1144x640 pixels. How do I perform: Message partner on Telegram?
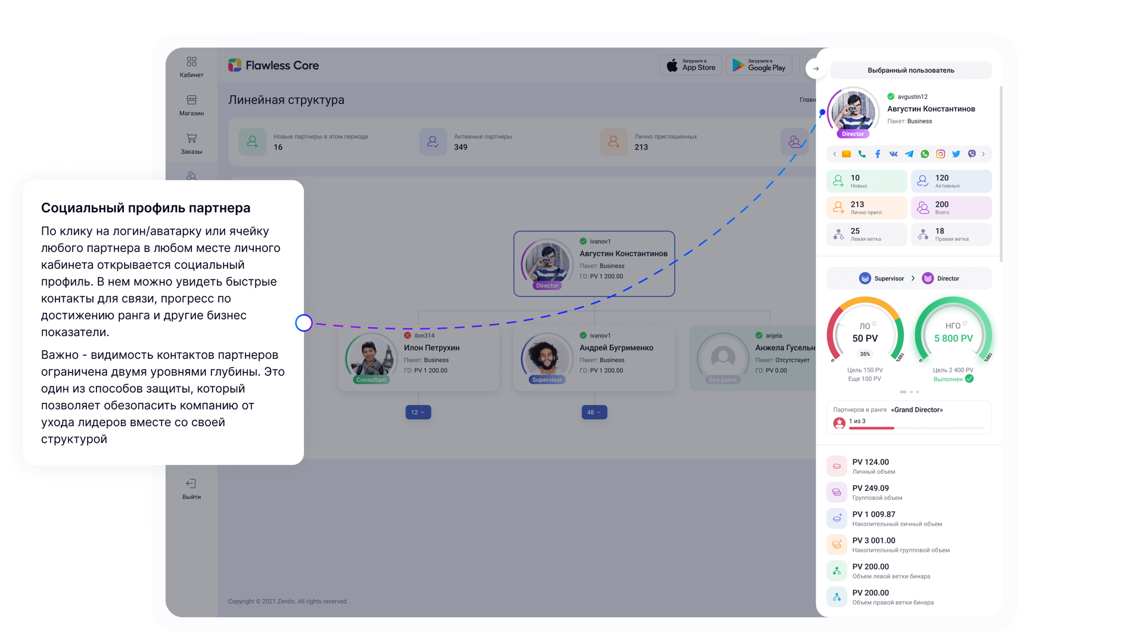pos(909,154)
